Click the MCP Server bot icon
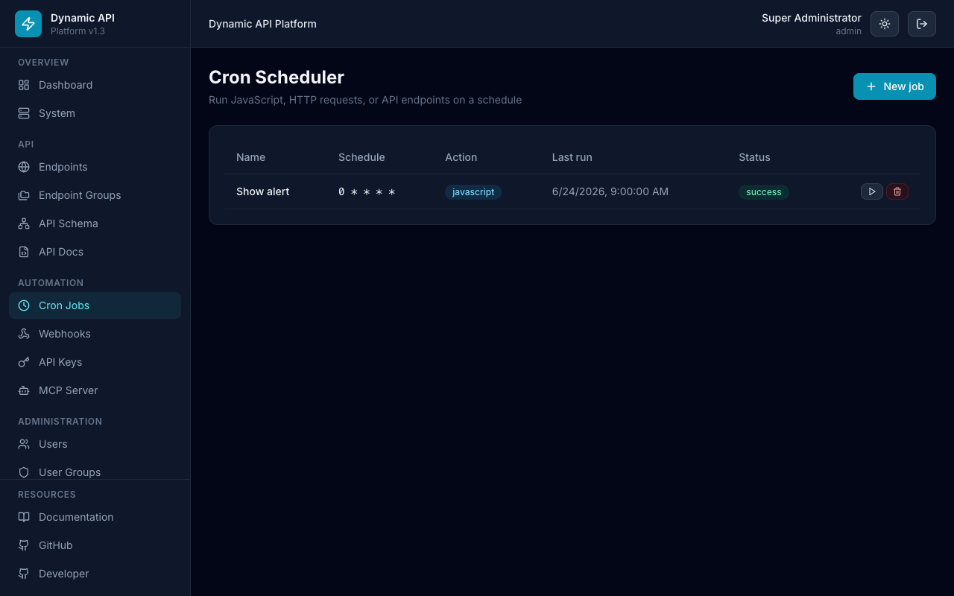Screen dimensions: 954x596 point(24,390)
